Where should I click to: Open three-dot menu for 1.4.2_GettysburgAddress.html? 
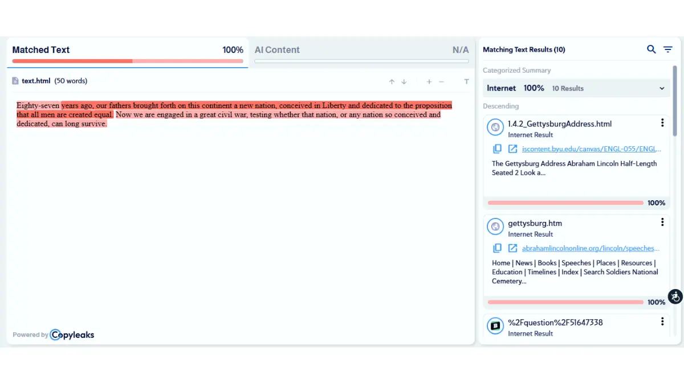click(x=662, y=123)
